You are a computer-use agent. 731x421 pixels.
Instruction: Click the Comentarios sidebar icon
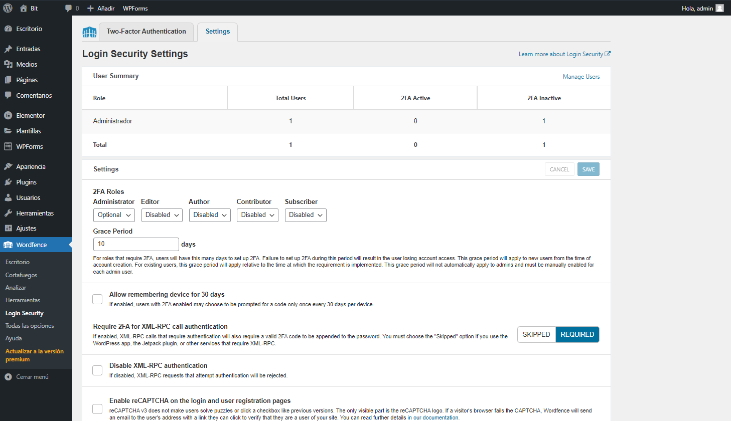click(x=8, y=95)
